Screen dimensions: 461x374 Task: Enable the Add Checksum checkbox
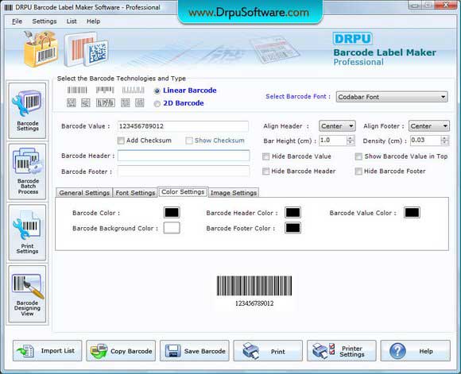121,141
